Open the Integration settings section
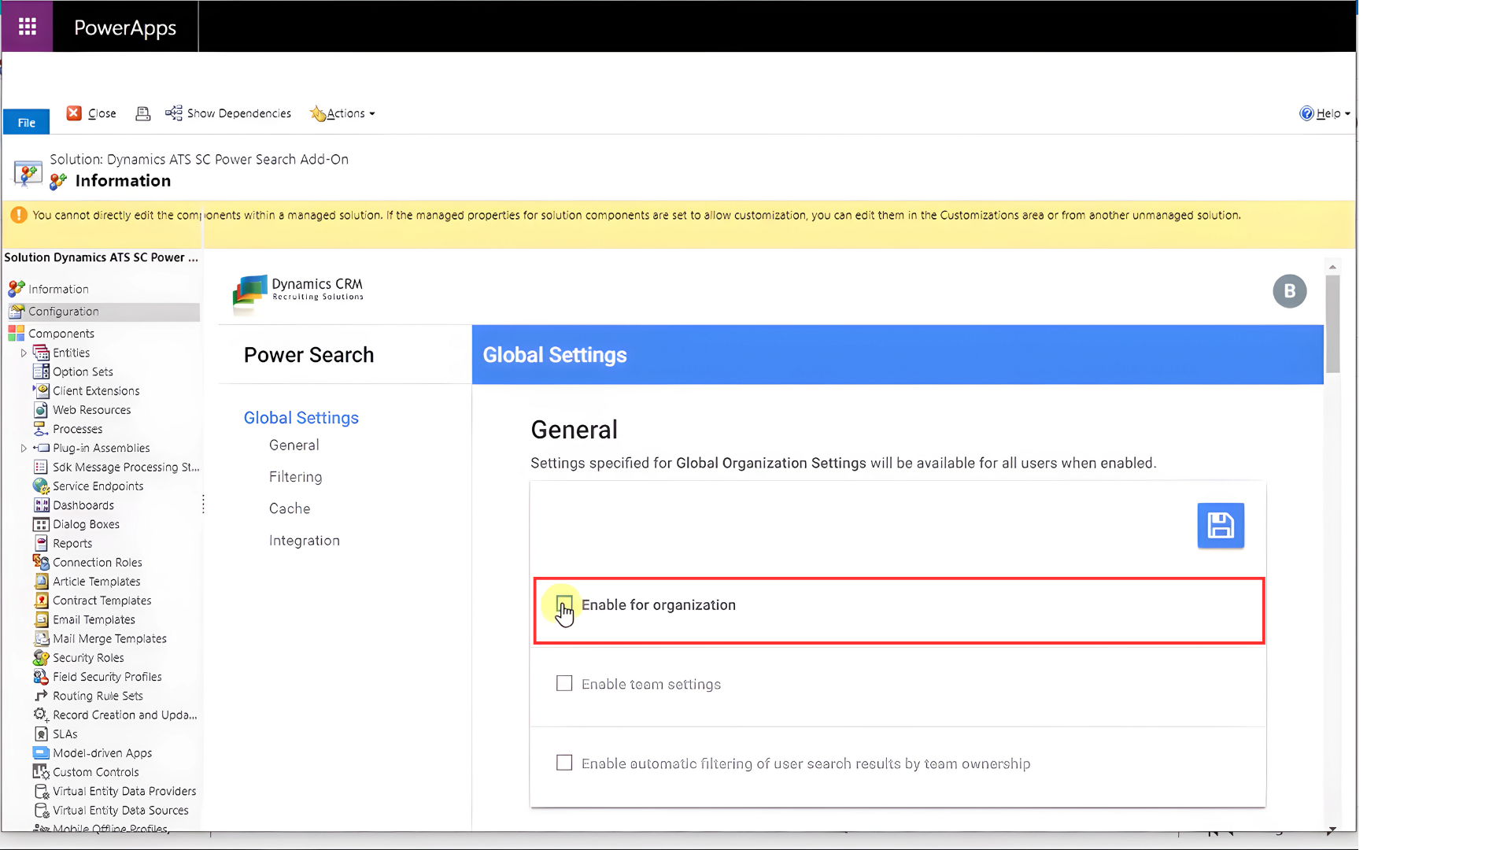1511x850 pixels. point(305,541)
